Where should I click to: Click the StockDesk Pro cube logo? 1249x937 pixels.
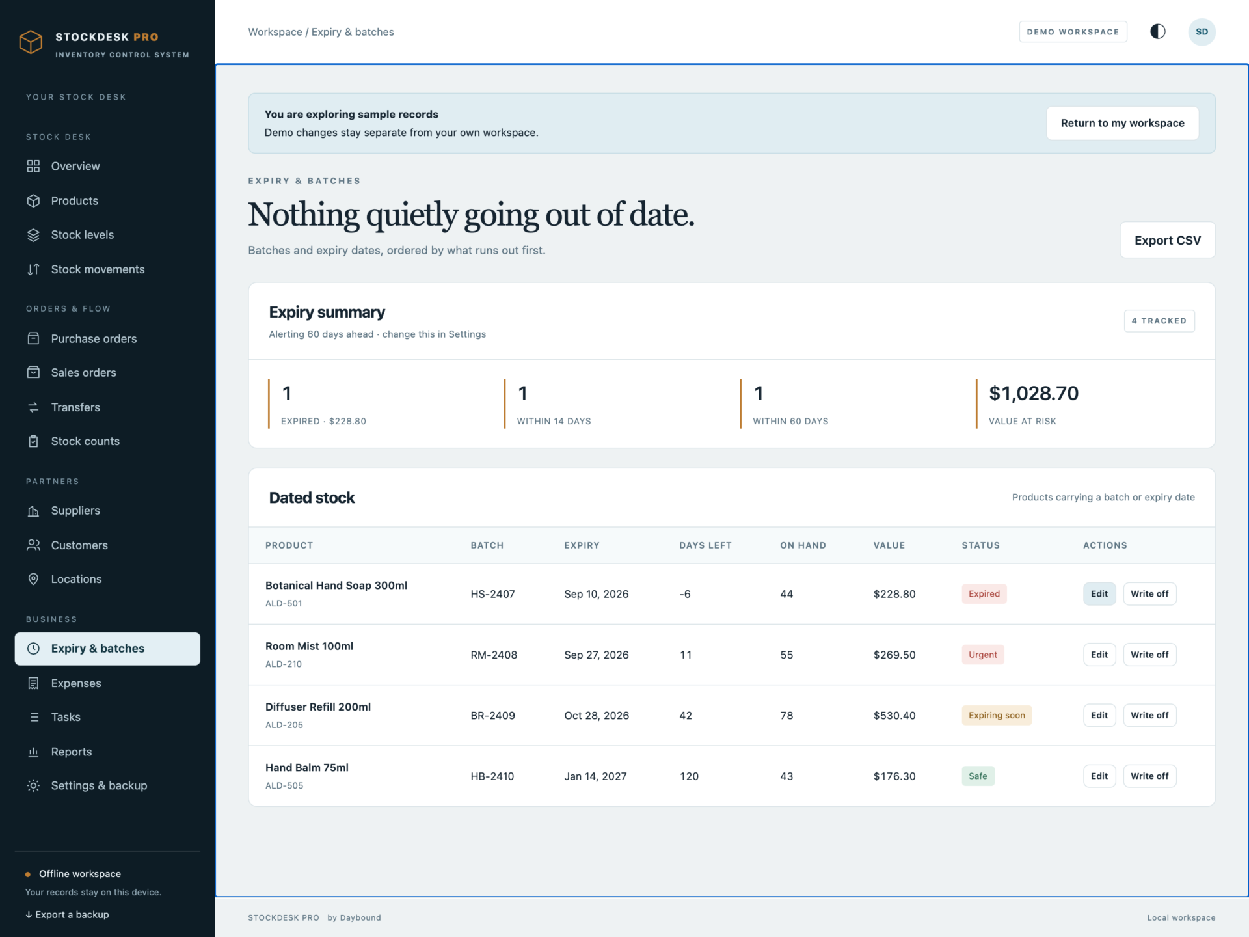[31, 42]
